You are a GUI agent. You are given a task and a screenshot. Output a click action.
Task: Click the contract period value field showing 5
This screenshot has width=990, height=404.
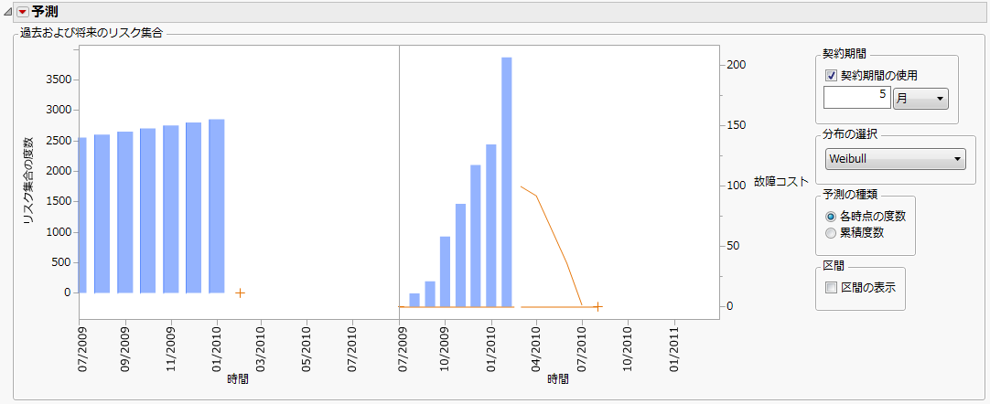pyautogui.click(x=857, y=99)
